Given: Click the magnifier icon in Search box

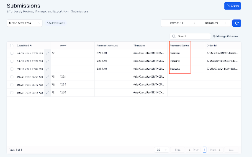Looking at the screenshot, I should pyautogui.click(x=174, y=36).
